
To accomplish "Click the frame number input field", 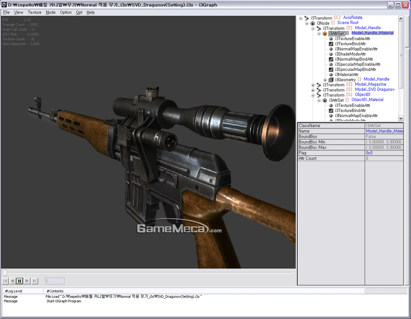I will tap(55, 281).
